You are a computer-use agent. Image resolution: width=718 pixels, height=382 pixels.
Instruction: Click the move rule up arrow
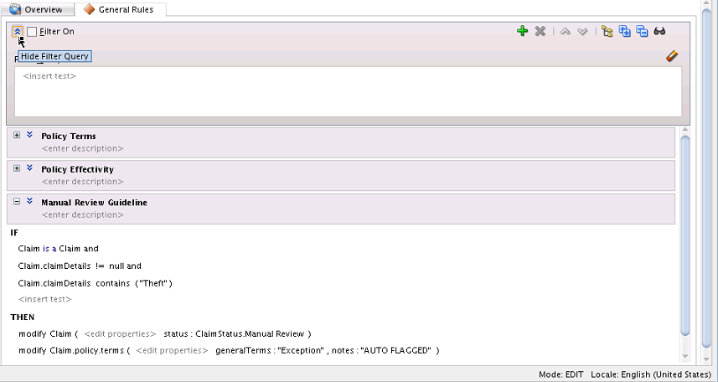click(565, 32)
